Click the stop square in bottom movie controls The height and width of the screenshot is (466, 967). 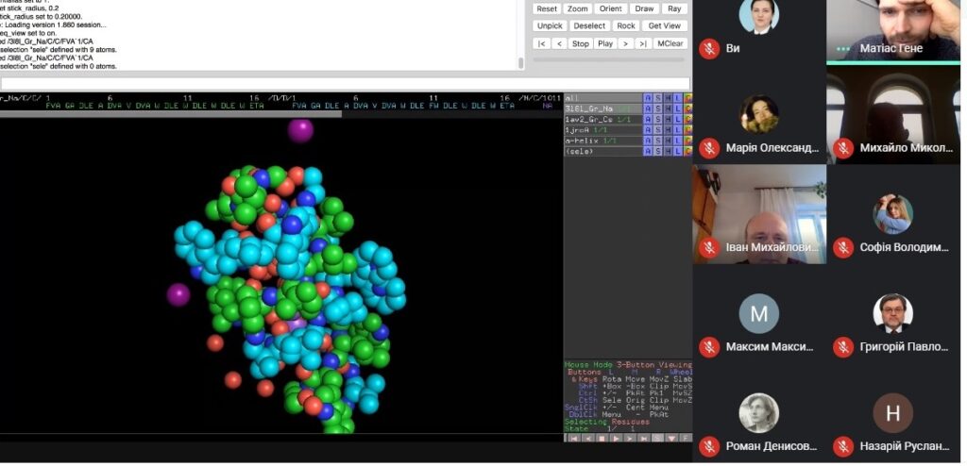point(602,439)
